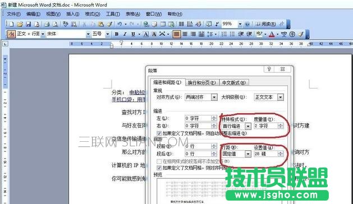Click the Columns icon
The image size is (353, 204).
pos(181,24)
